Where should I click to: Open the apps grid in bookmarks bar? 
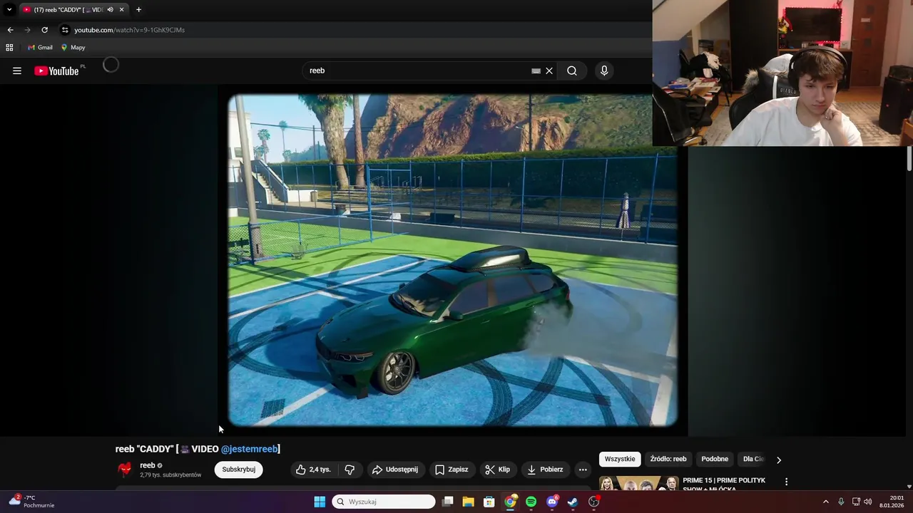click(9, 48)
